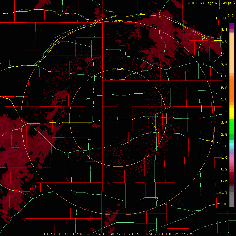Pick the bright green band in the color scale

point(232,127)
